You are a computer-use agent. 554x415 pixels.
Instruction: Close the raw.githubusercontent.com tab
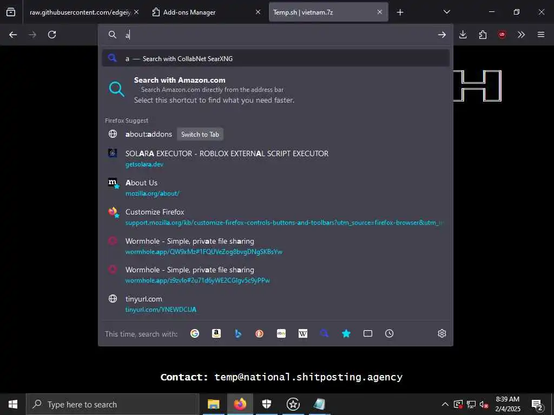[x=136, y=12]
